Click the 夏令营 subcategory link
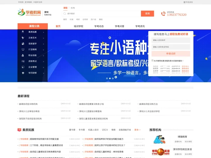211x158 pixels. 72,130
